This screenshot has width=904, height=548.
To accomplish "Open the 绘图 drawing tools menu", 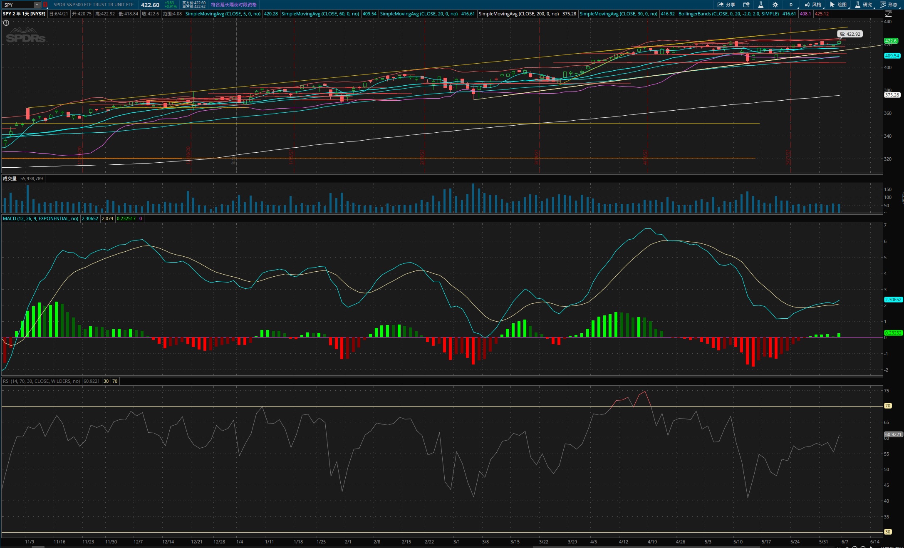I will 838,5.
